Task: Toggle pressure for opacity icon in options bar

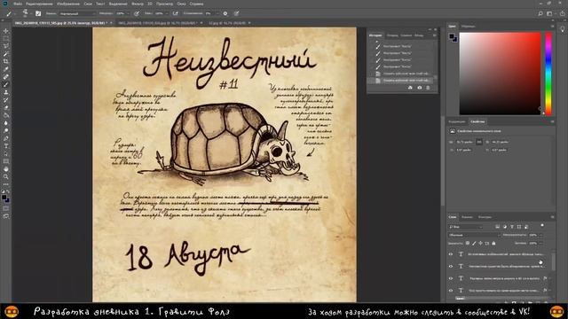Action: click(x=137, y=13)
